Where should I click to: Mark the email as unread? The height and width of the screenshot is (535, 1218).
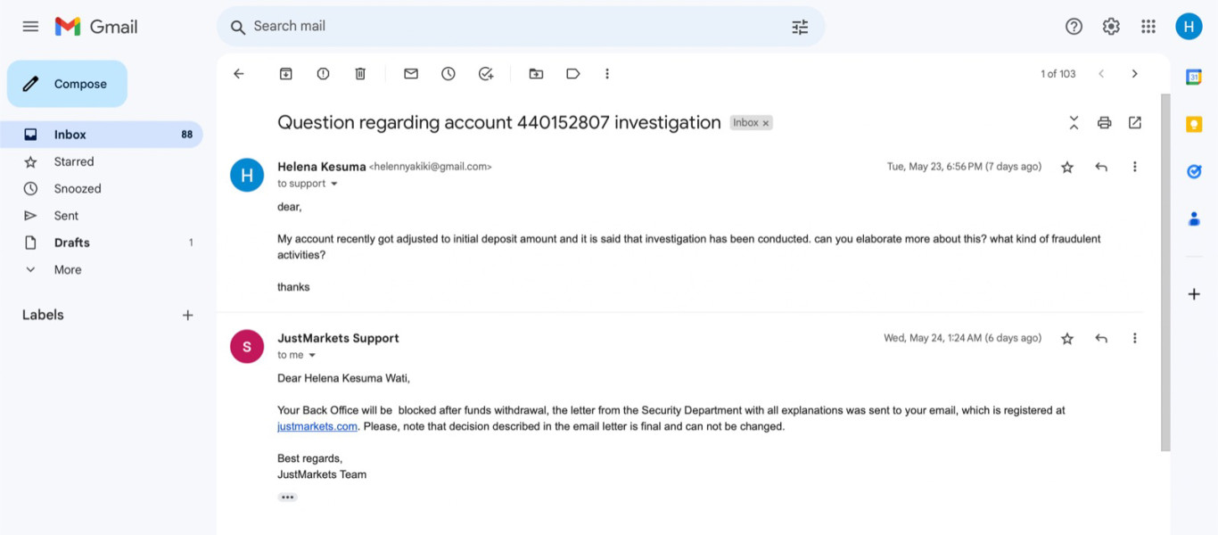(411, 74)
